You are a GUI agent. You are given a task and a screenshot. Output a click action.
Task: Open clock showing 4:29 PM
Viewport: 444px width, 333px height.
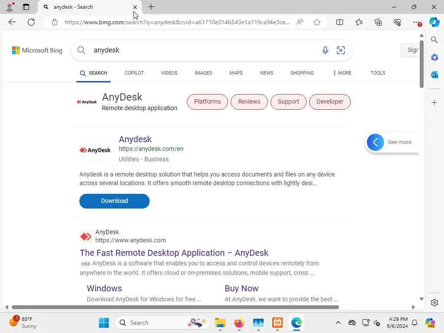[x=397, y=323]
